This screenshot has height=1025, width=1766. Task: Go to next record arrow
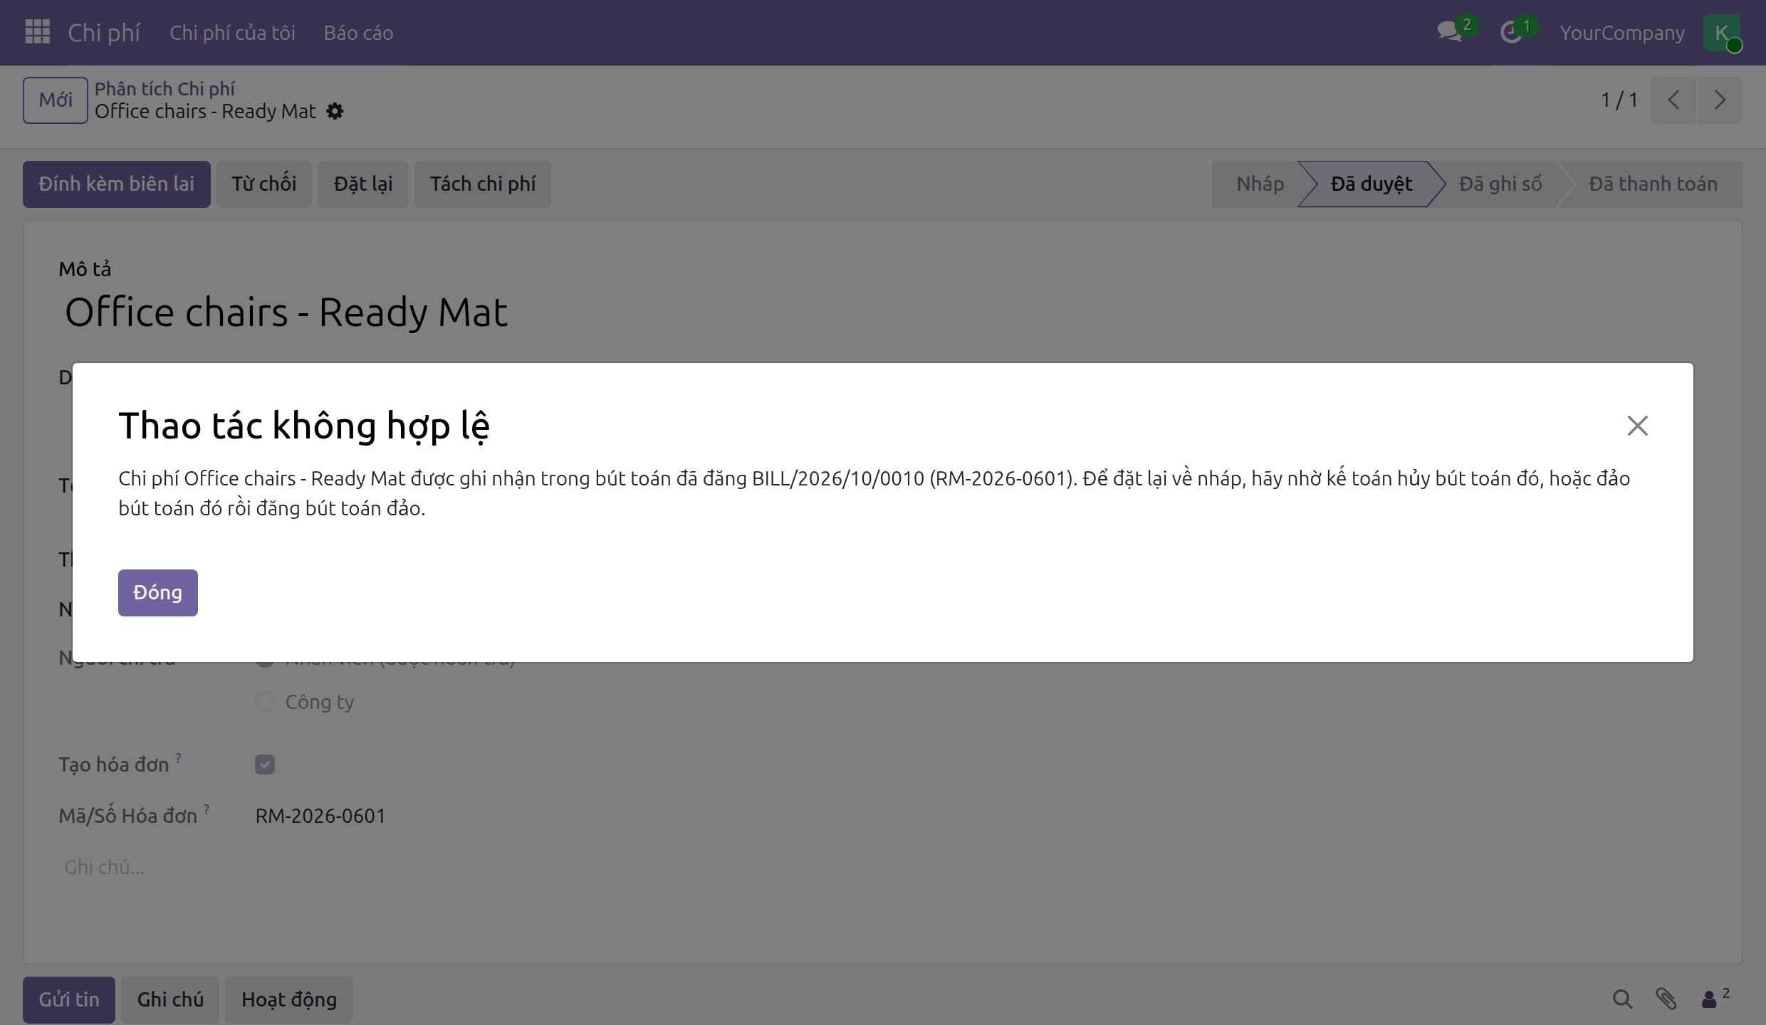pyautogui.click(x=1720, y=100)
